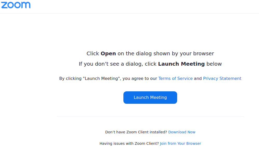Choose Join from Your Browser link
This screenshot has width=259, height=151.
coord(180,143)
